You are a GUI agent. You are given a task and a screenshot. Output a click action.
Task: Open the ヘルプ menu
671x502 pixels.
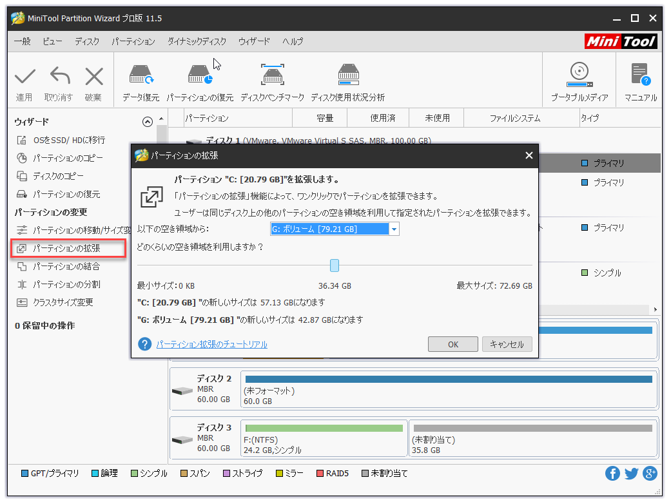[293, 41]
